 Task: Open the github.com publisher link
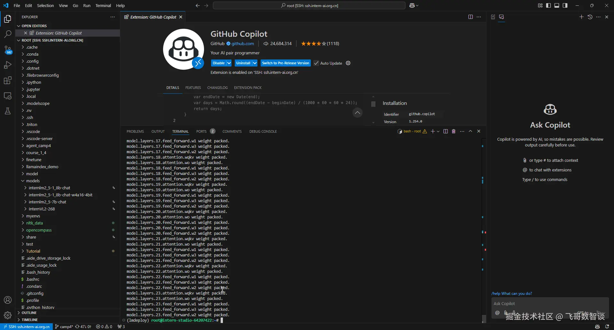(243, 43)
